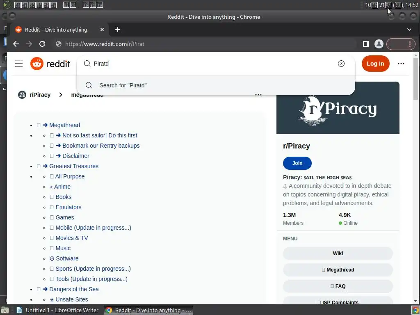Open the All Purpose link
The width and height of the screenshot is (420, 315).
point(70,176)
